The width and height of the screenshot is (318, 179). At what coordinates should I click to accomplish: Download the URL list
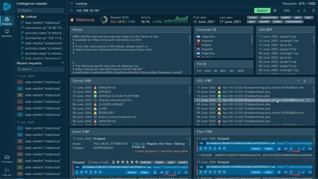[x=305, y=81]
